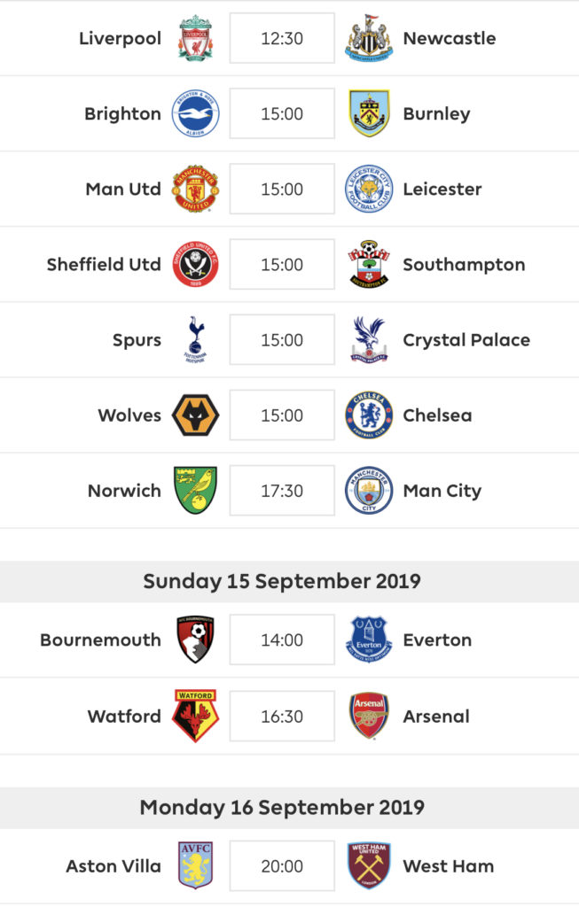This screenshot has height=907, width=579.
Task: Open the 17:30 Norwich kickoff box
Action: tap(282, 491)
